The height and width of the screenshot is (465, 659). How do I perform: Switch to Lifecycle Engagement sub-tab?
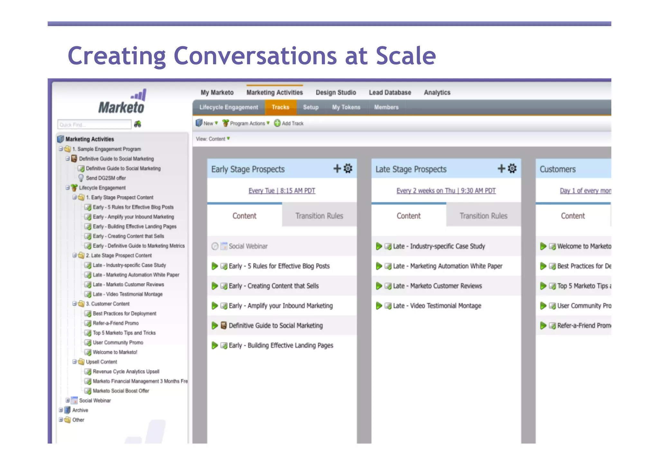click(x=229, y=107)
